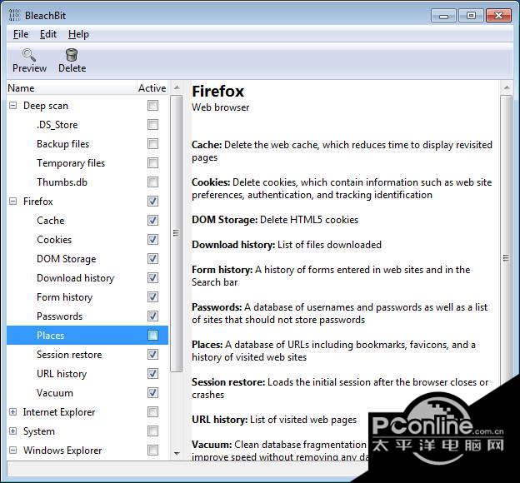Uncheck the Download history checkbox
Screen dimensions: 520x483
tap(152, 278)
